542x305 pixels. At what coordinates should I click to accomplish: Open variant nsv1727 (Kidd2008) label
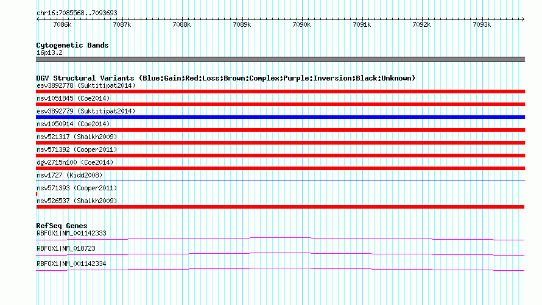(69, 175)
